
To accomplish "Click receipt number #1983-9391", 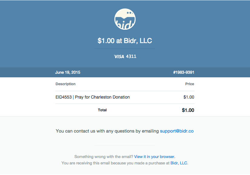I will pos(184,72).
